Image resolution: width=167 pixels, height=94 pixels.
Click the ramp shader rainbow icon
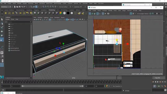click(61, 13)
